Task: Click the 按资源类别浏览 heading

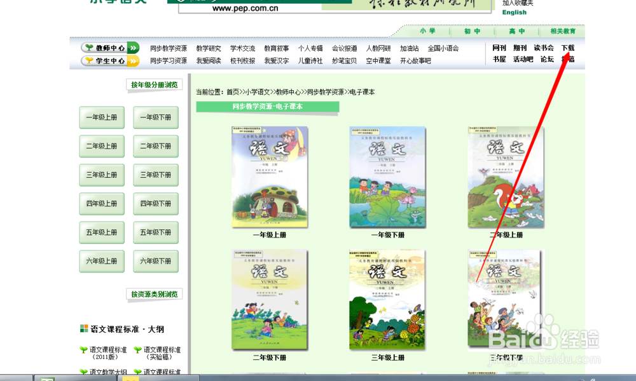Action: point(154,294)
